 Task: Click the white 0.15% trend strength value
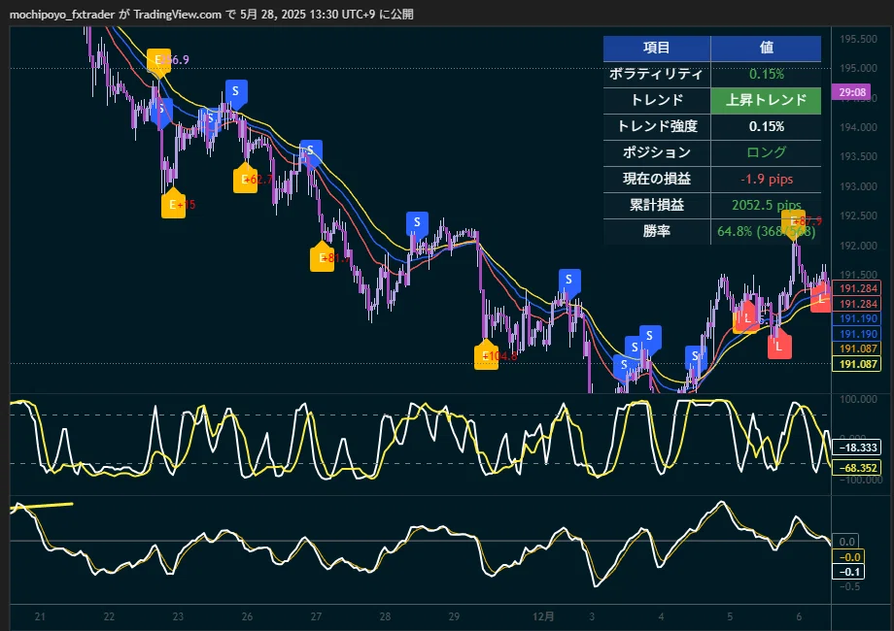click(x=767, y=126)
